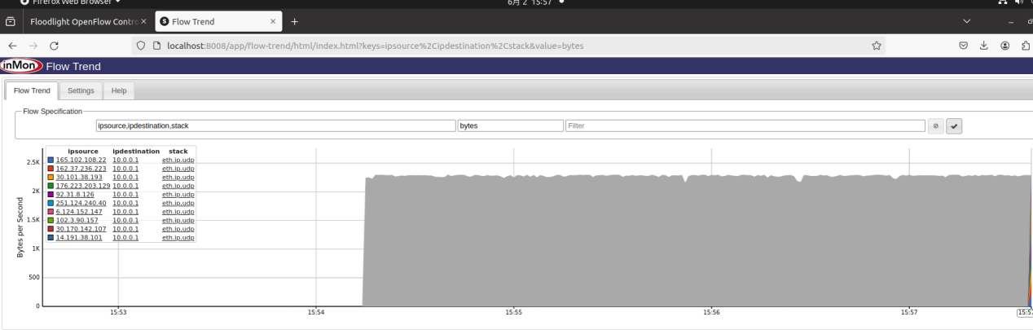Click the site information page icon
This screenshot has height=330, width=1033.
click(156, 46)
